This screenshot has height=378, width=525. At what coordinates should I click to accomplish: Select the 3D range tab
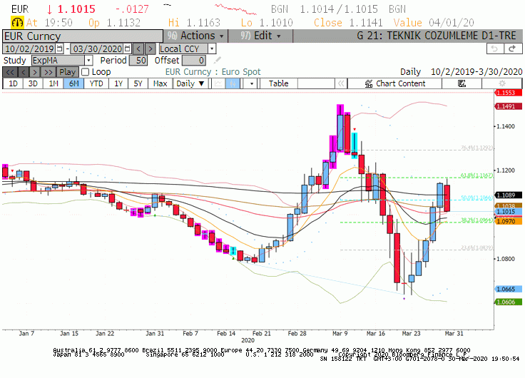(33, 83)
